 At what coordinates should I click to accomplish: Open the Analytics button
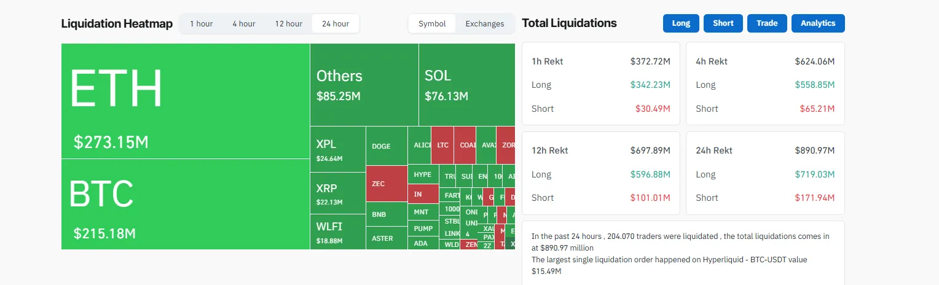click(x=817, y=23)
